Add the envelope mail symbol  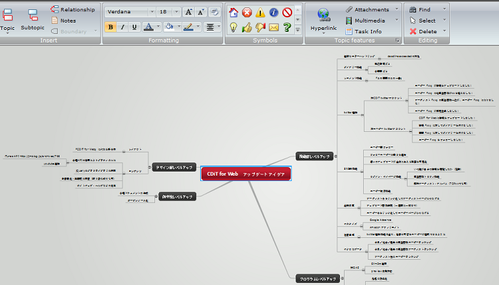point(274,27)
